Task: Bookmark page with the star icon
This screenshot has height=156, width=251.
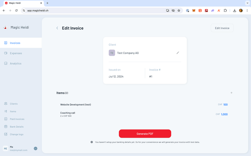Action: click(179, 11)
